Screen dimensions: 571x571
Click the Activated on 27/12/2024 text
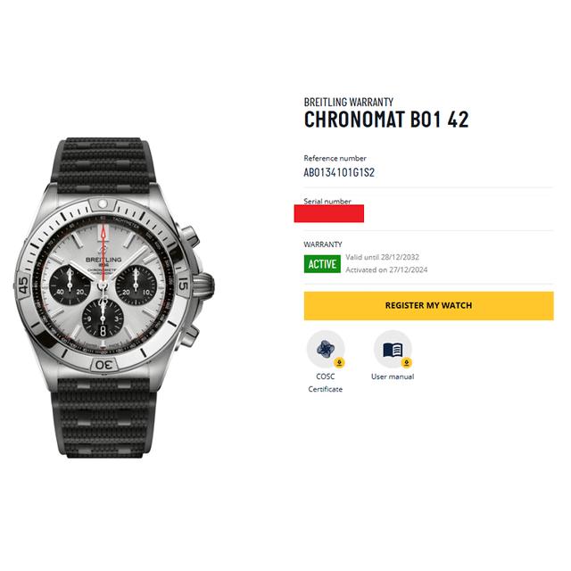coord(386,269)
